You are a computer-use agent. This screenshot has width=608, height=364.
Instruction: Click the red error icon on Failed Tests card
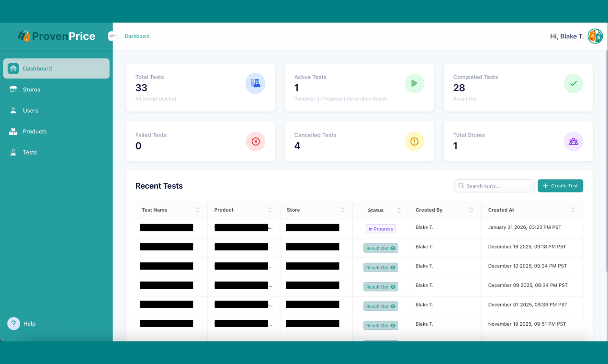255,141
